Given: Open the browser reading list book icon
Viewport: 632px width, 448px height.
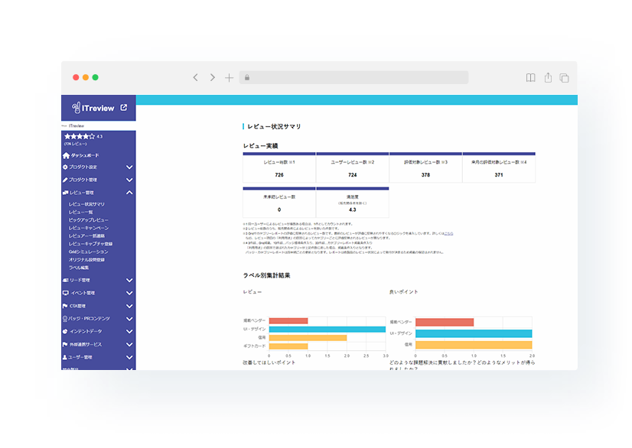Looking at the screenshot, I should tap(530, 78).
